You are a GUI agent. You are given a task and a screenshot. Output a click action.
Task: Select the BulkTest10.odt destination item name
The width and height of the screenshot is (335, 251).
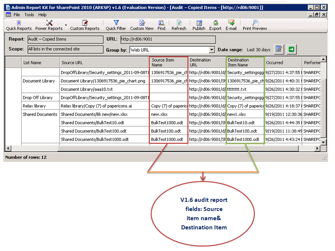pyautogui.click(x=245, y=123)
